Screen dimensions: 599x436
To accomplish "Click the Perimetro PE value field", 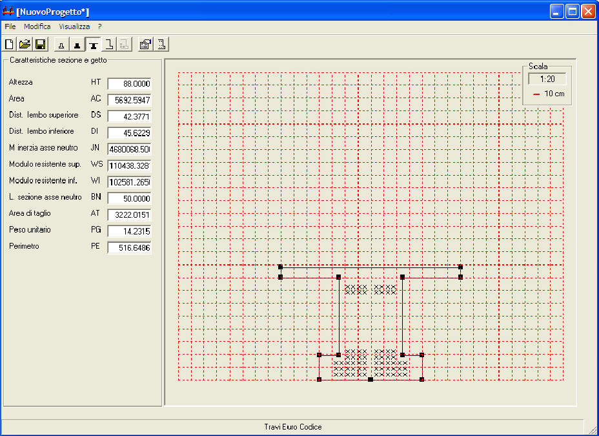I will click(x=129, y=247).
